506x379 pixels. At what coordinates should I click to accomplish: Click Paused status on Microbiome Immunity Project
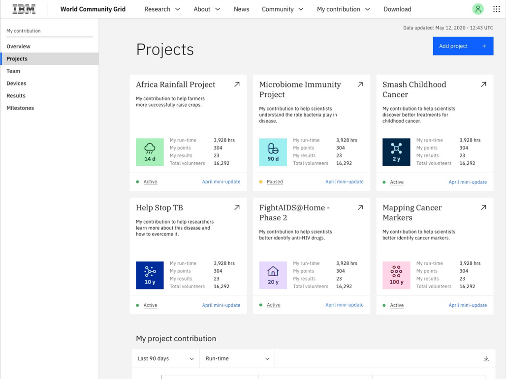(x=275, y=182)
